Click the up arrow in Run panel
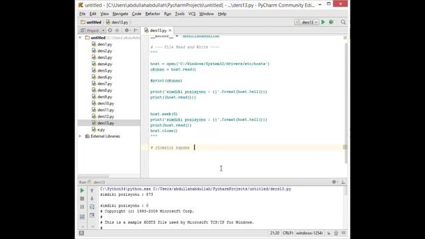 (92, 191)
